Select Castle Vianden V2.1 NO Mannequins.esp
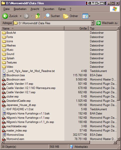 coord(31,88)
